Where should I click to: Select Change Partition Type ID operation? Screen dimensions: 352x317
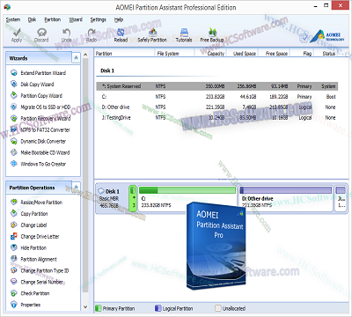45,270
